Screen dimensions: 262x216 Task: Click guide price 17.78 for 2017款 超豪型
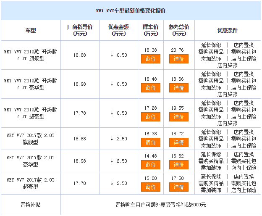[x=80, y=183]
